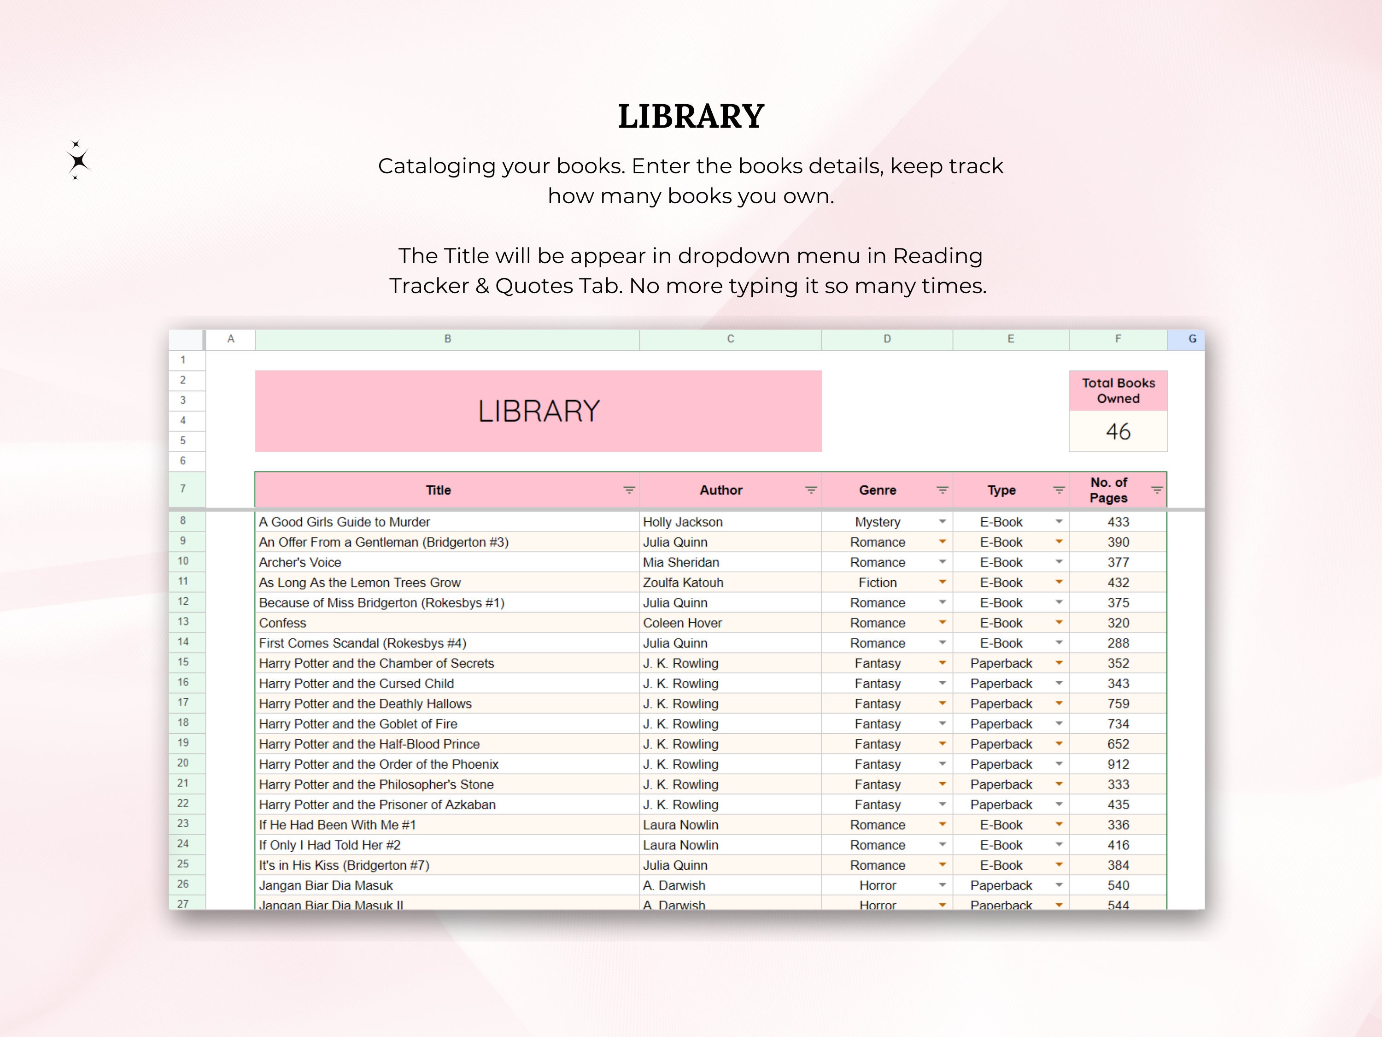Expand Genre dropdown for Jangan Biar Dia Masuk row 26
The image size is (1382, 1037).
coord(942,885)
